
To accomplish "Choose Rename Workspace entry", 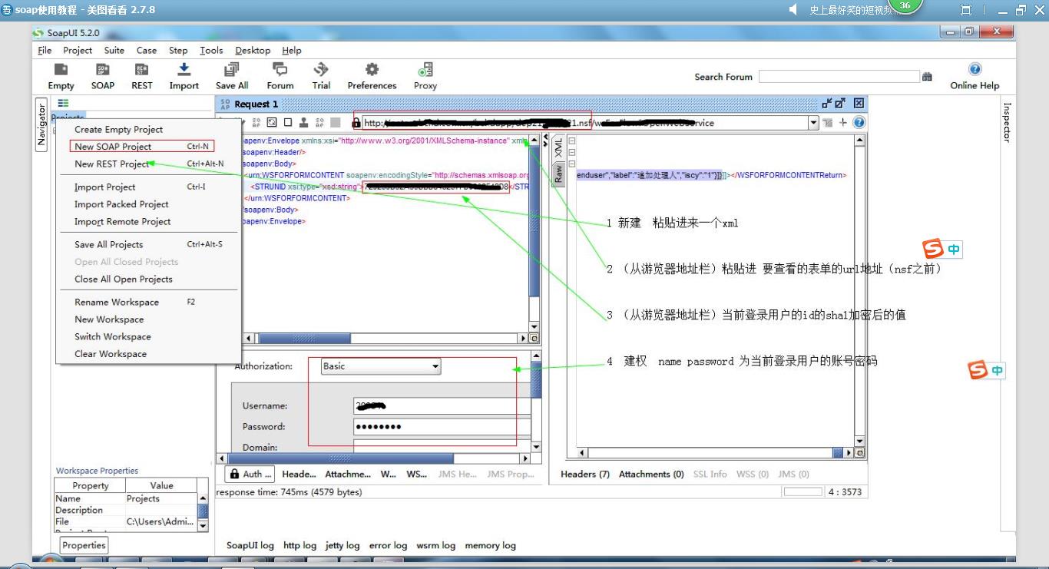I will [148, 302].
